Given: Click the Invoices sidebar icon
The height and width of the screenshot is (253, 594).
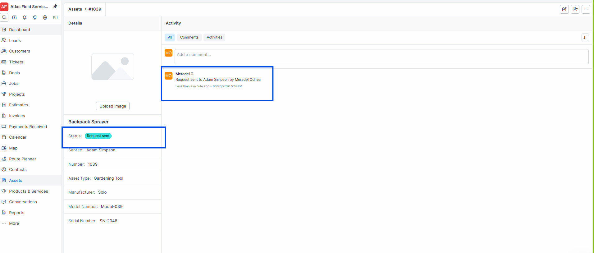Looking at the screenshot, I should 4,116.
